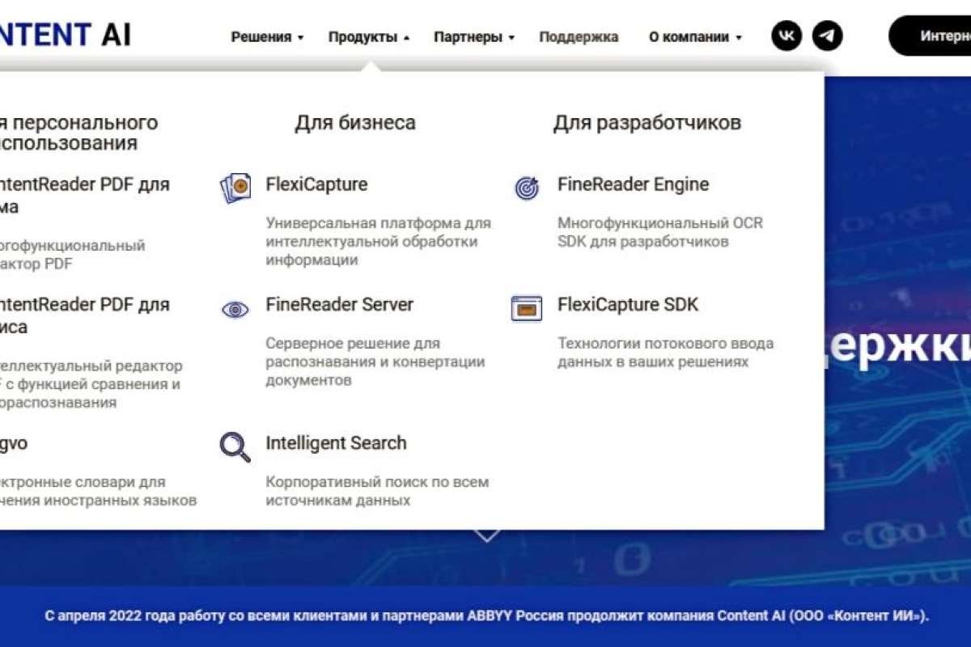The width and height of the screenshot is (971, 647).
Task: Click the FlexiCapture SDK window icon
Action: point(527,308)
